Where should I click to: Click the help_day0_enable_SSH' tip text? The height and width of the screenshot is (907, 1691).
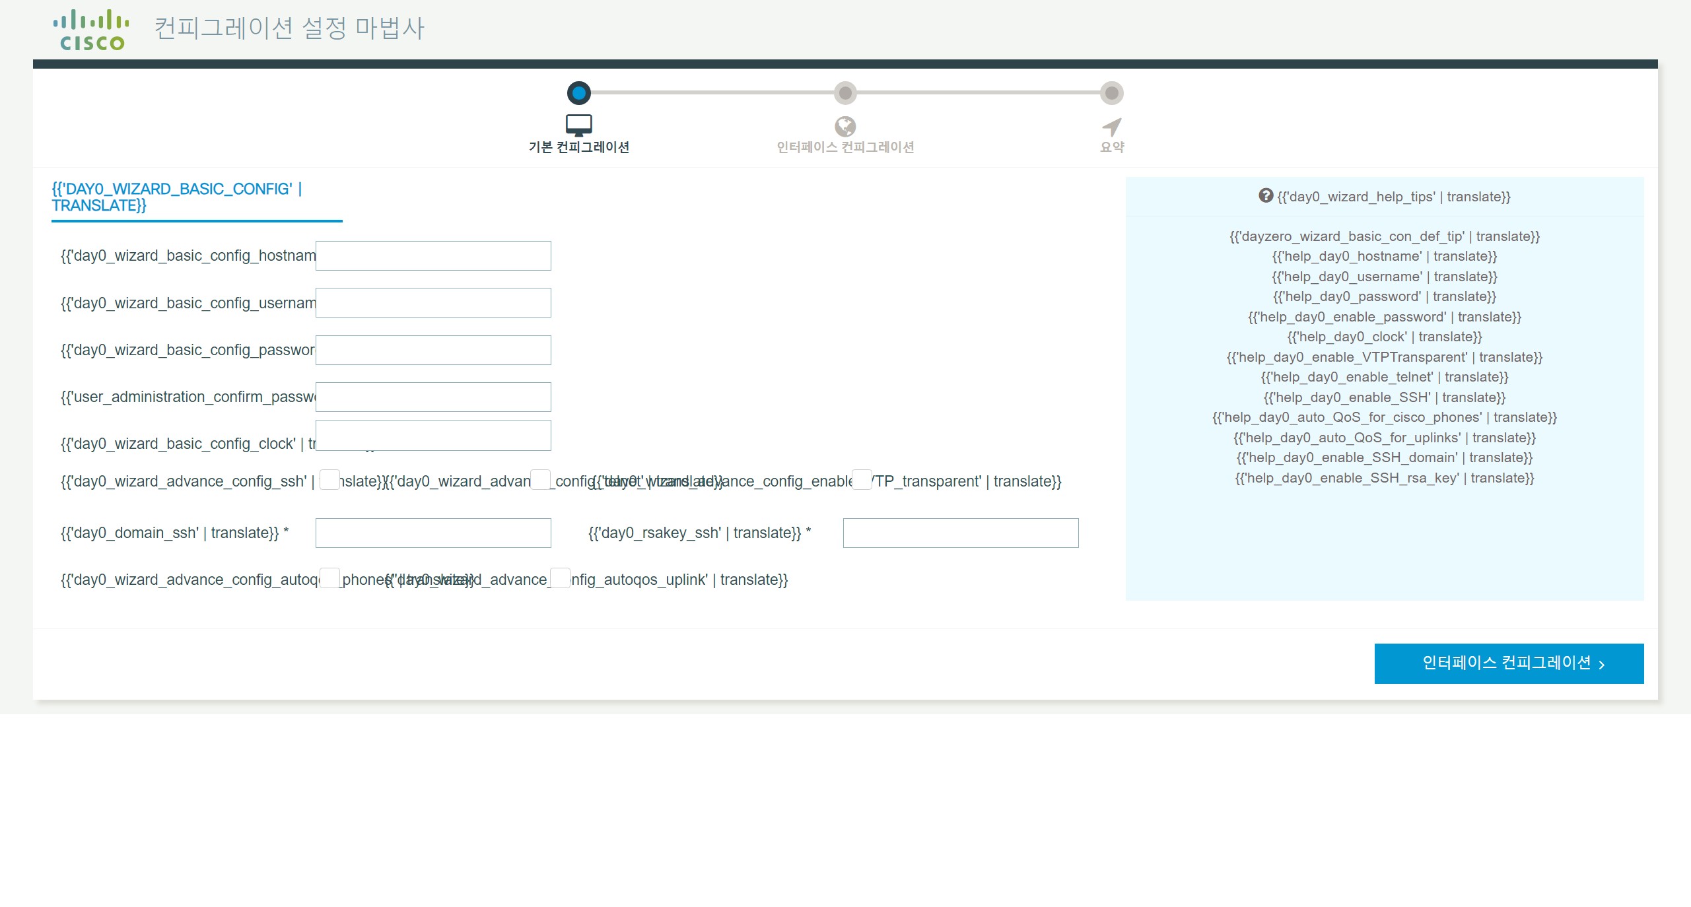1385,397
